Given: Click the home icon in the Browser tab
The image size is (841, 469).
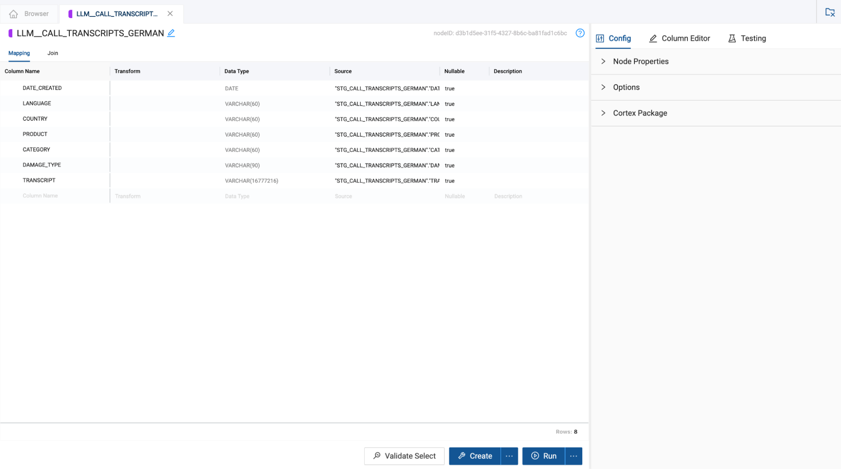Looking at the screenshot, I should tap(13, 14).
